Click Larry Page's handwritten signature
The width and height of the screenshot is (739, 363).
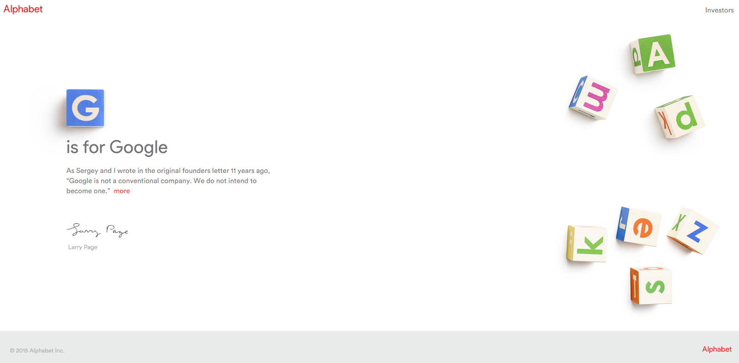[x=97, y=230]
